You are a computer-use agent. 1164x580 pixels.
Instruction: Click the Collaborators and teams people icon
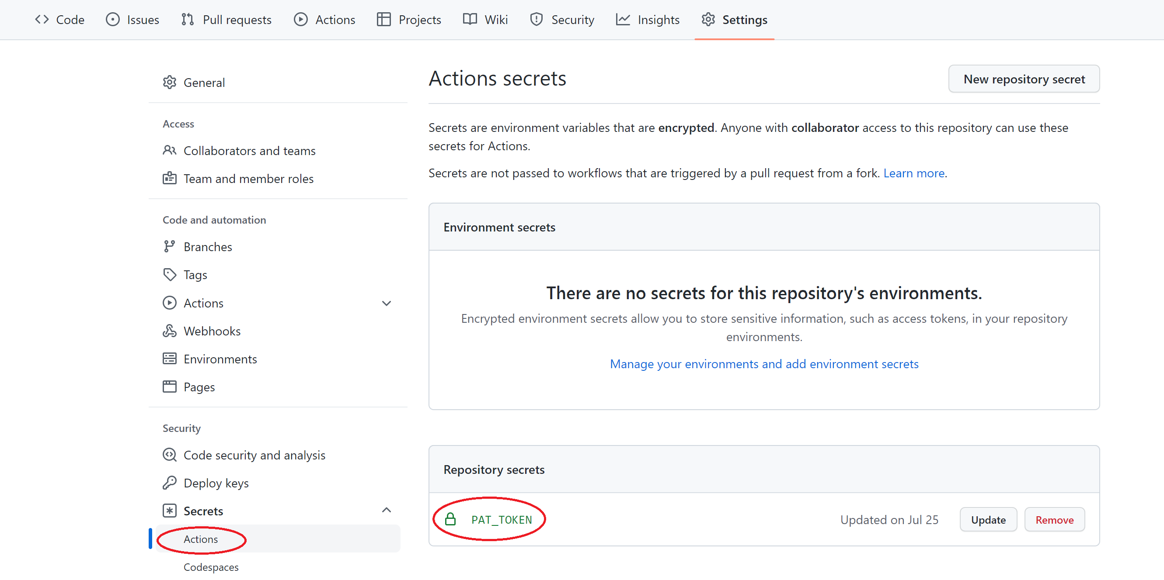pos(170,150)
